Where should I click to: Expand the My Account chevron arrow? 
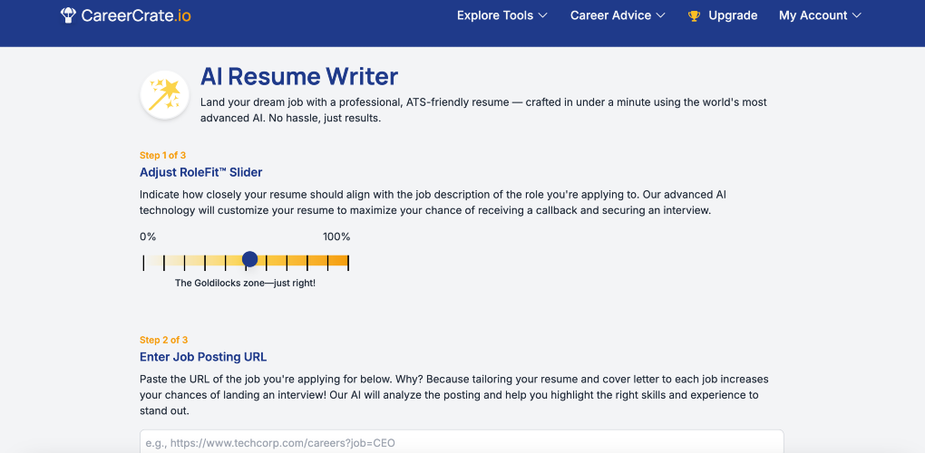point(857,15)
